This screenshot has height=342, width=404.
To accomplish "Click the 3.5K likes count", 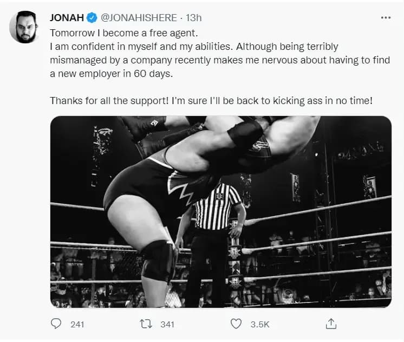I will [260, 324].
